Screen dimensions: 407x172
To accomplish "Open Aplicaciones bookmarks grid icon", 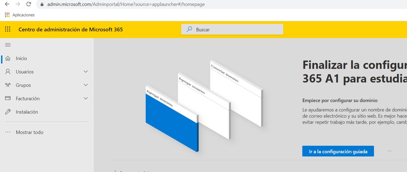I will tap(7, 15).
